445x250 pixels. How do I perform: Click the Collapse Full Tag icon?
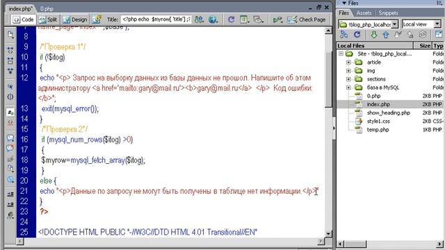(10, 50)
